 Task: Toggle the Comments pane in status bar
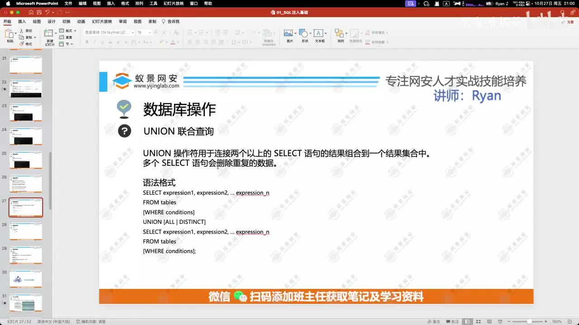point(453,321)
